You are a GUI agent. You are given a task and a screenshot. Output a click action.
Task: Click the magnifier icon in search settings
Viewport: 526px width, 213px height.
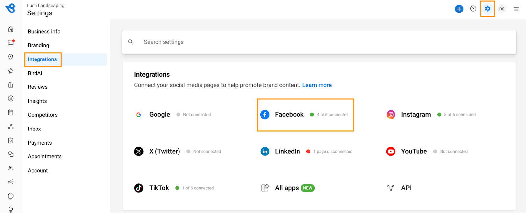point(131,42)
